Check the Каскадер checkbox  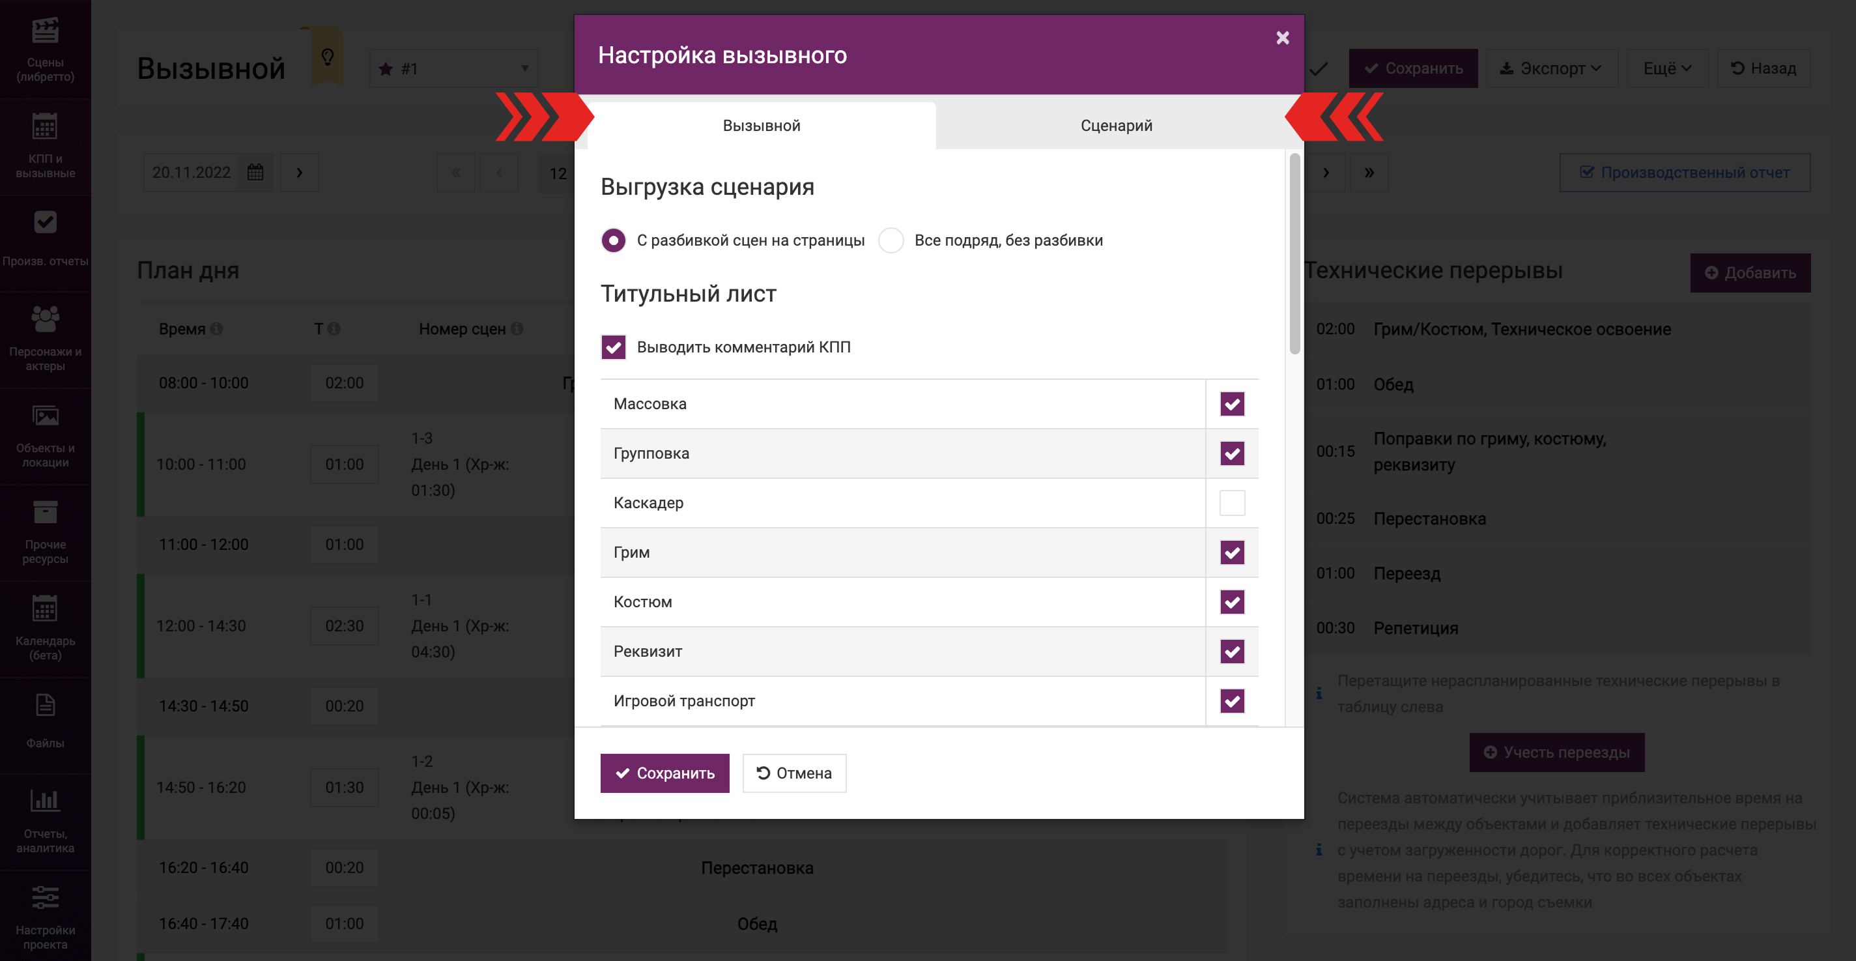pyautogui.click(x=1232, y=503)
